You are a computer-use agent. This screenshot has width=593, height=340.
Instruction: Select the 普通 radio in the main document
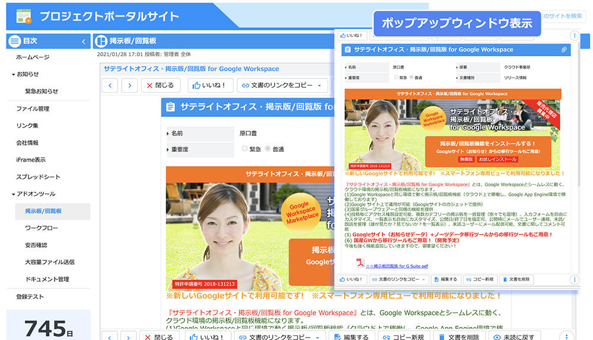(268, 149)
